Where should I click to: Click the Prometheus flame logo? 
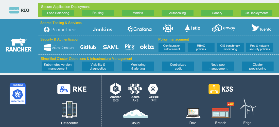(46, 29)
